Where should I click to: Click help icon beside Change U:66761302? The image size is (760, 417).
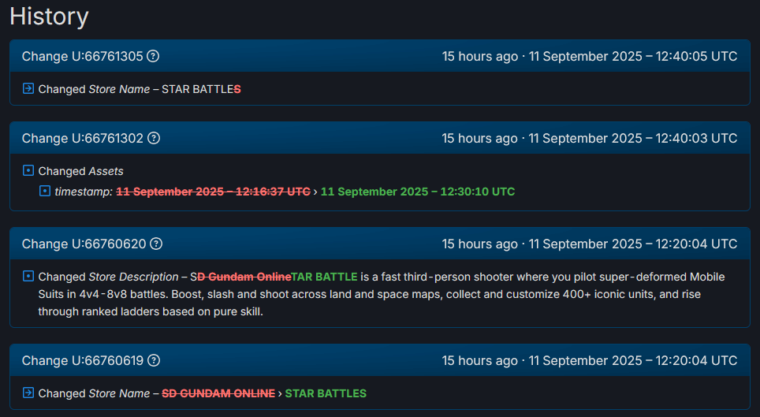[x=154, y=139]
